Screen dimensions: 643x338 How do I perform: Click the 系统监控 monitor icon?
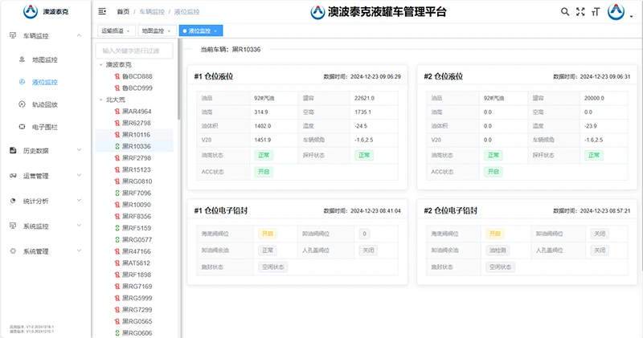pos(13,226)
